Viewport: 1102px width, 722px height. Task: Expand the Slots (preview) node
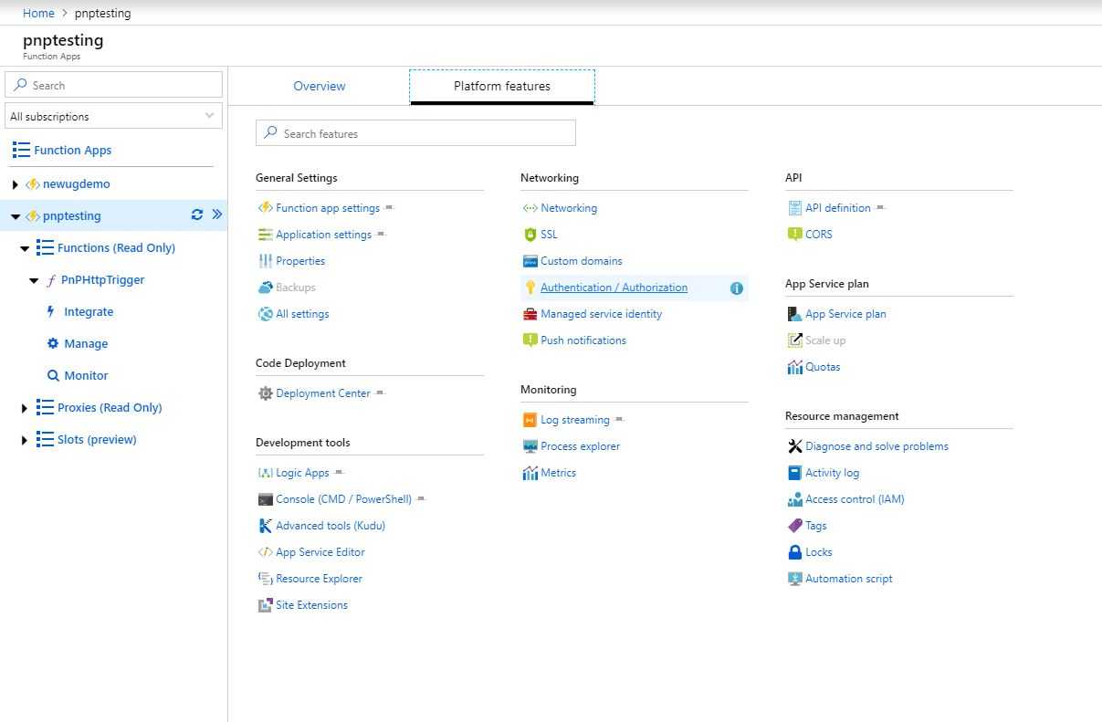(25, 440)
